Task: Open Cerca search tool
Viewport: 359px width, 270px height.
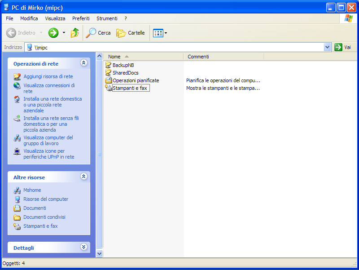Action: click(98, 33)
